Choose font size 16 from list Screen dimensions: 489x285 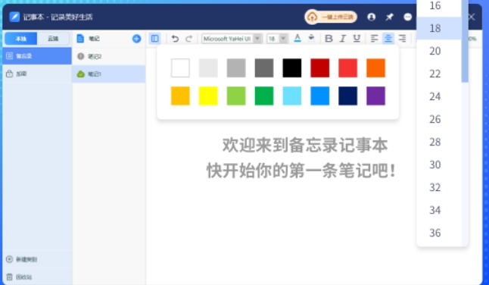point(439,5)
